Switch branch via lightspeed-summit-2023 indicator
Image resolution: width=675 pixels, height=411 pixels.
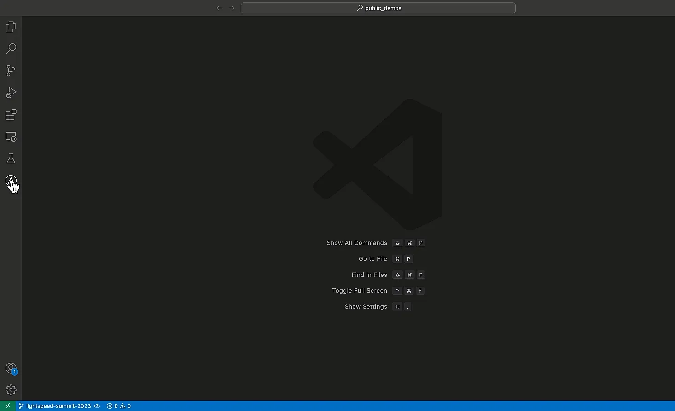(55, 406)
